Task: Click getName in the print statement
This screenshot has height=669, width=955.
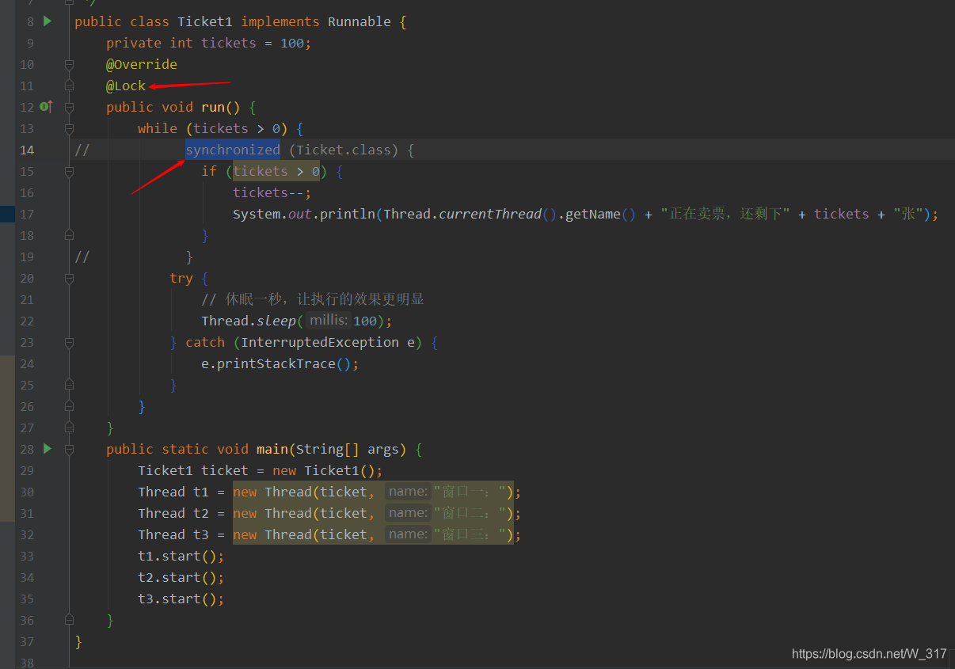Action: point(593,214)
